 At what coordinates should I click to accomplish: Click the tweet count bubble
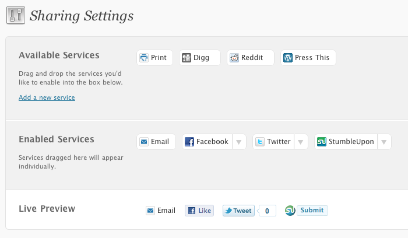coord(267,211)
